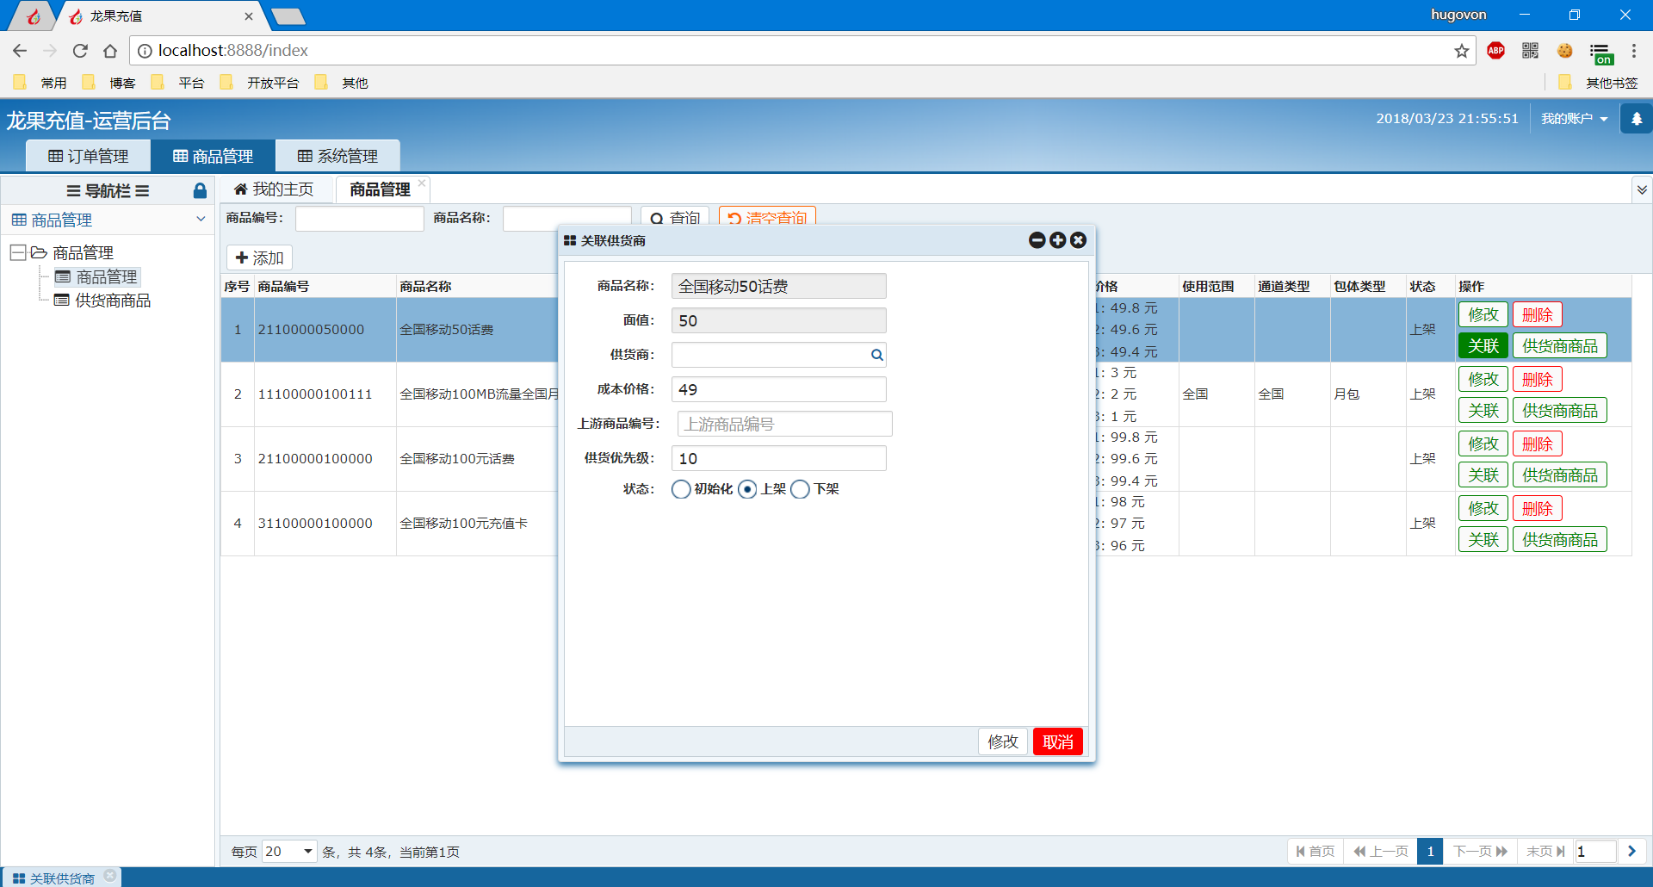Open the 开放平台 bookmarks folder
1653x887 pixels.
pyautogui.click(x=260, y=83)
